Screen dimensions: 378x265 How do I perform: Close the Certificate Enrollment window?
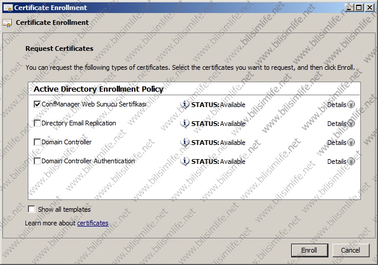[370, 8]
